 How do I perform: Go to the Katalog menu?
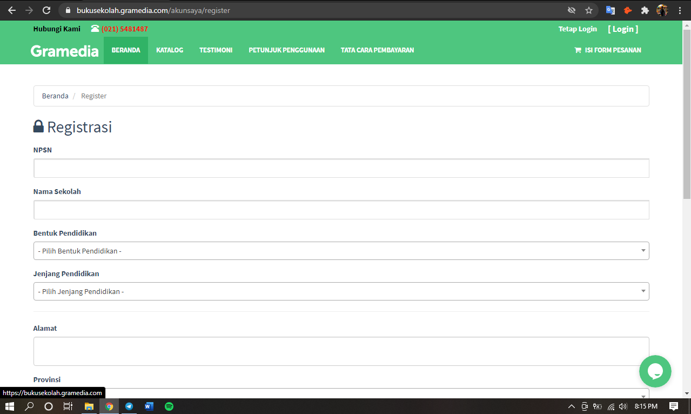170,50
